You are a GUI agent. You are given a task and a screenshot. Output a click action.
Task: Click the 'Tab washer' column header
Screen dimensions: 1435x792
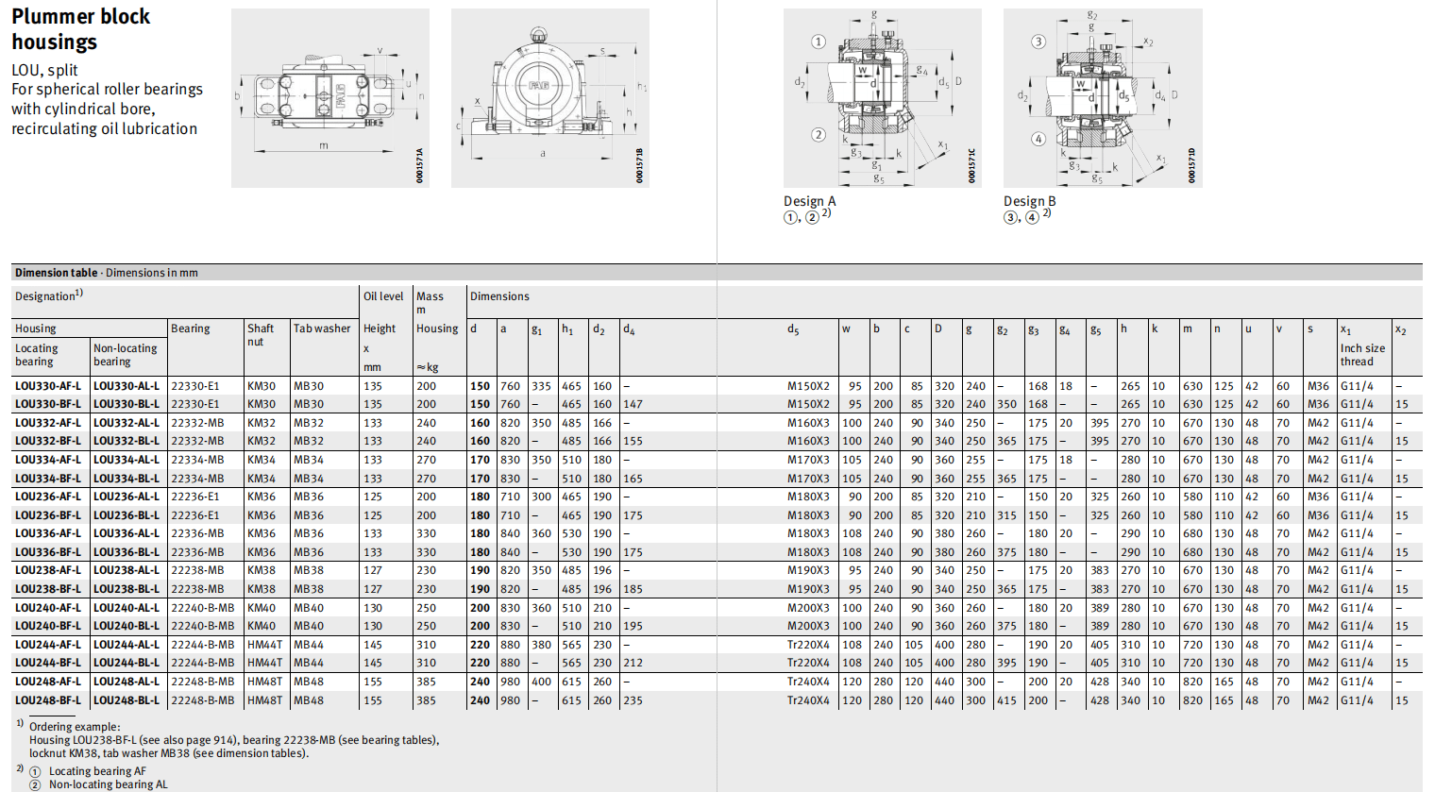click(321, 329)
